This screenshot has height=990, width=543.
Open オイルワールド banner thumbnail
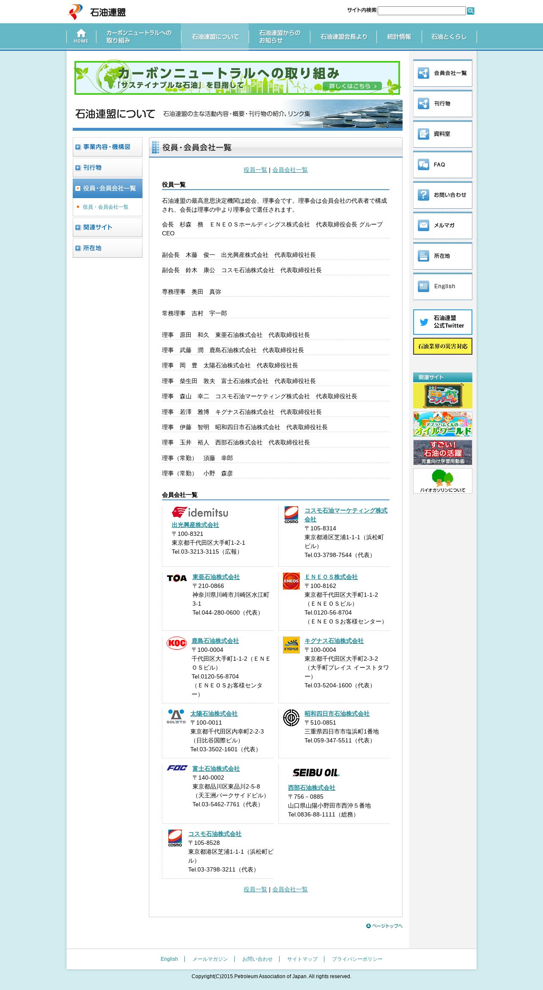[x=443, y=424]
